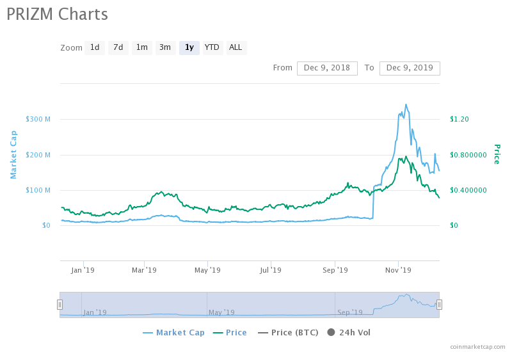Click left handle of range navigator
The height and width of the screenshot is (352, 512).
click(x=60, y=305)
